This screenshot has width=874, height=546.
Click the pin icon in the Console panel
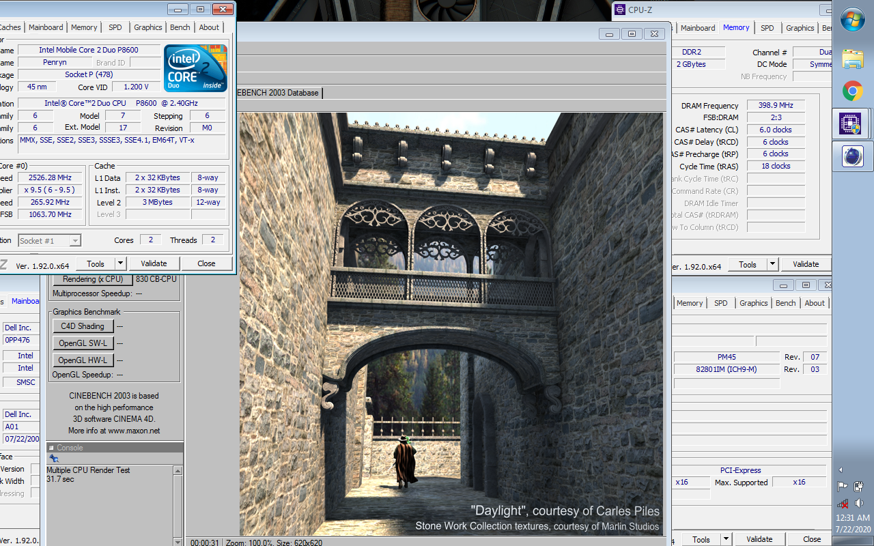pyautogui.click(x=54, y=458)
